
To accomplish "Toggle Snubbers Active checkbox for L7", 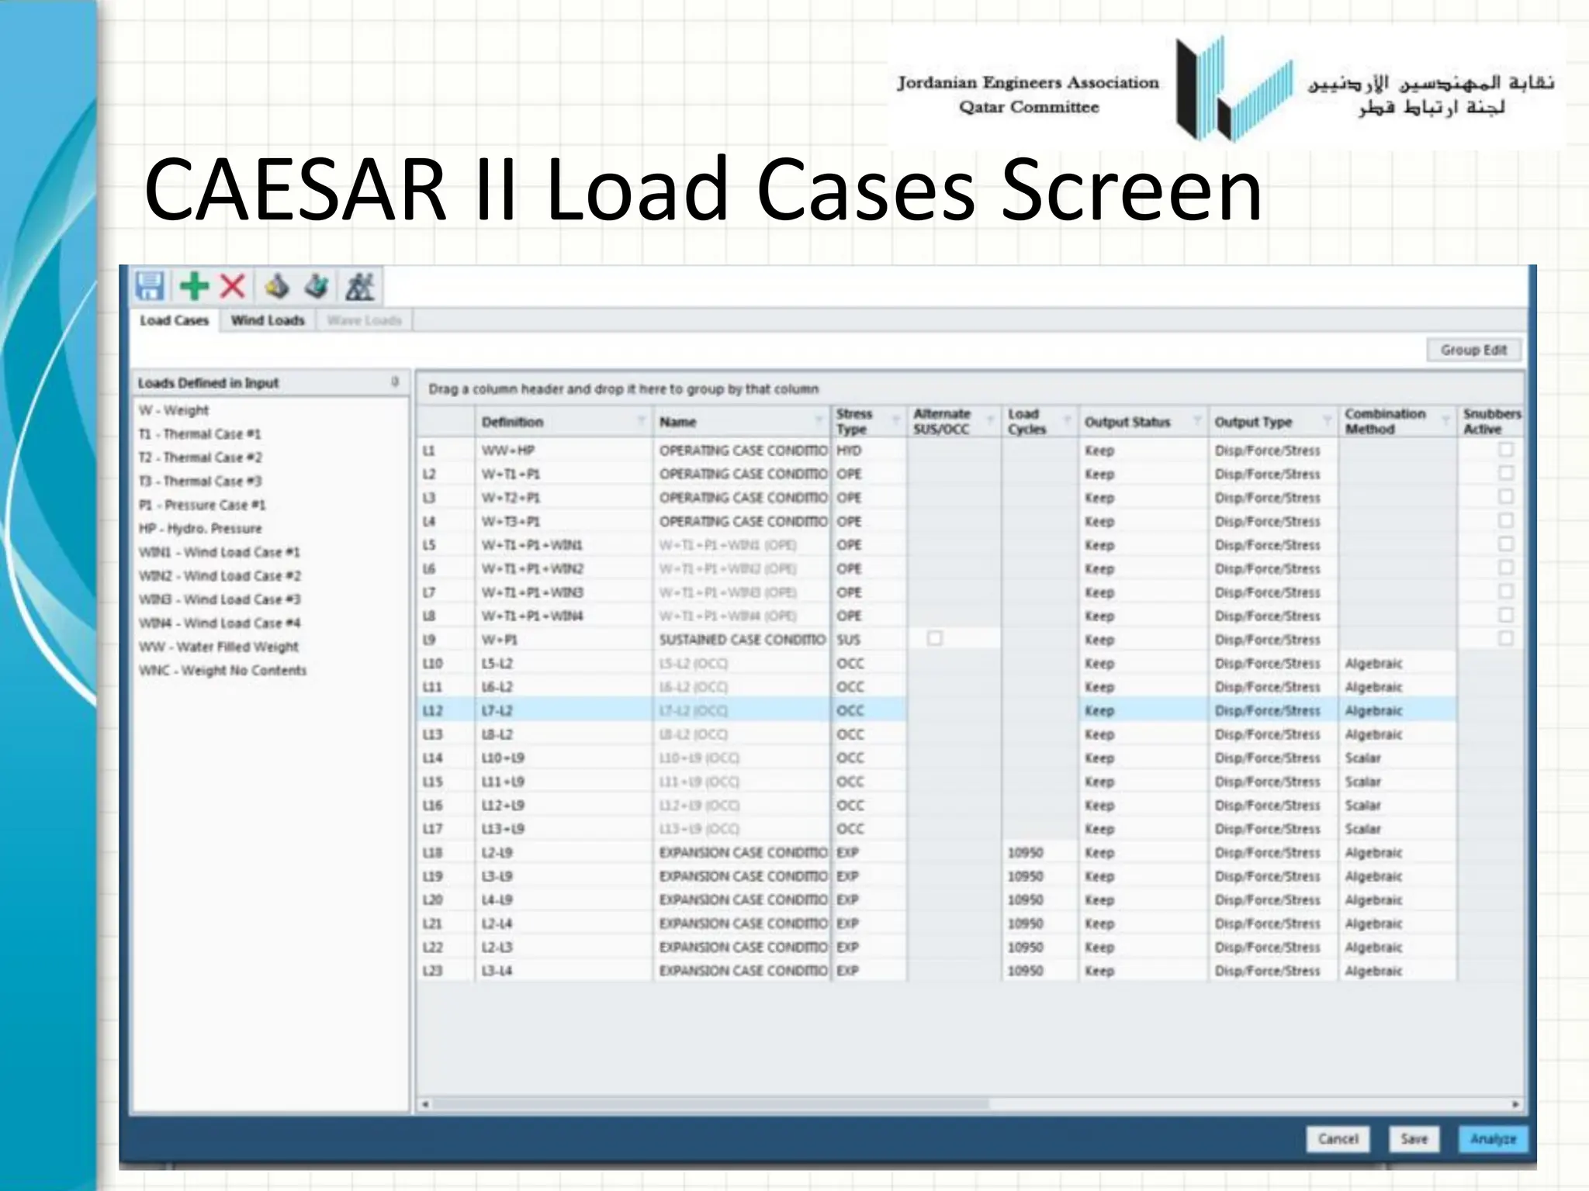I will (1506, 592).
